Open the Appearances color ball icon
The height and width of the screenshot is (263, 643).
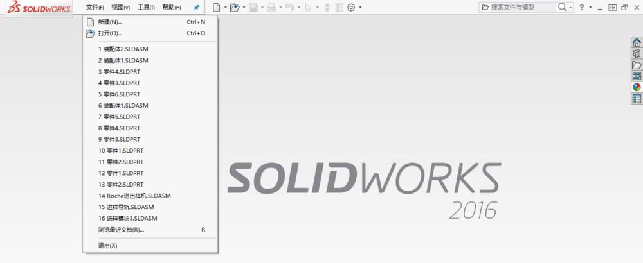[x=637, y=87]
